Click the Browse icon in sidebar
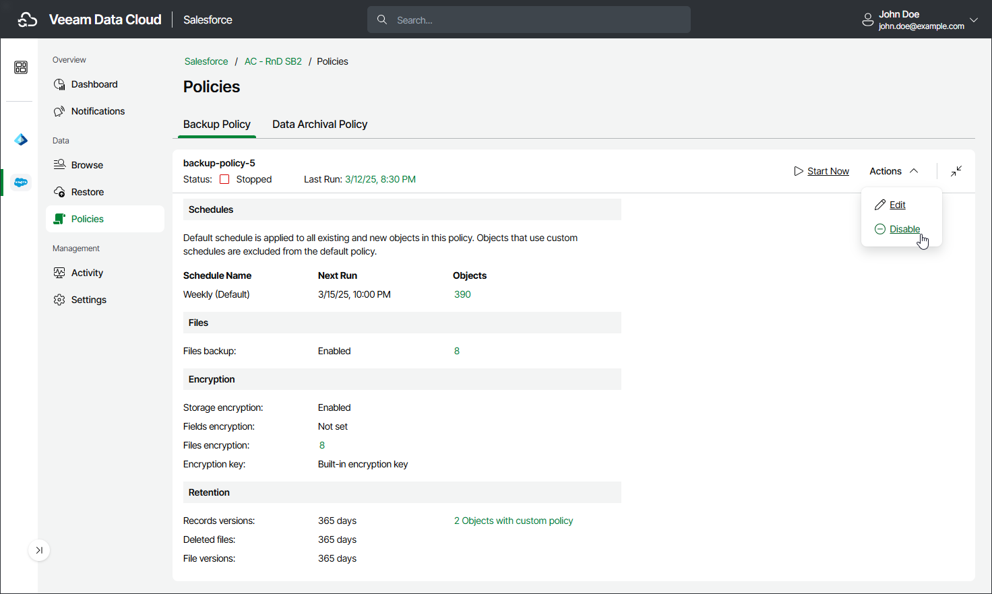The height and width of the screenshot is (594, 992). 59,165
